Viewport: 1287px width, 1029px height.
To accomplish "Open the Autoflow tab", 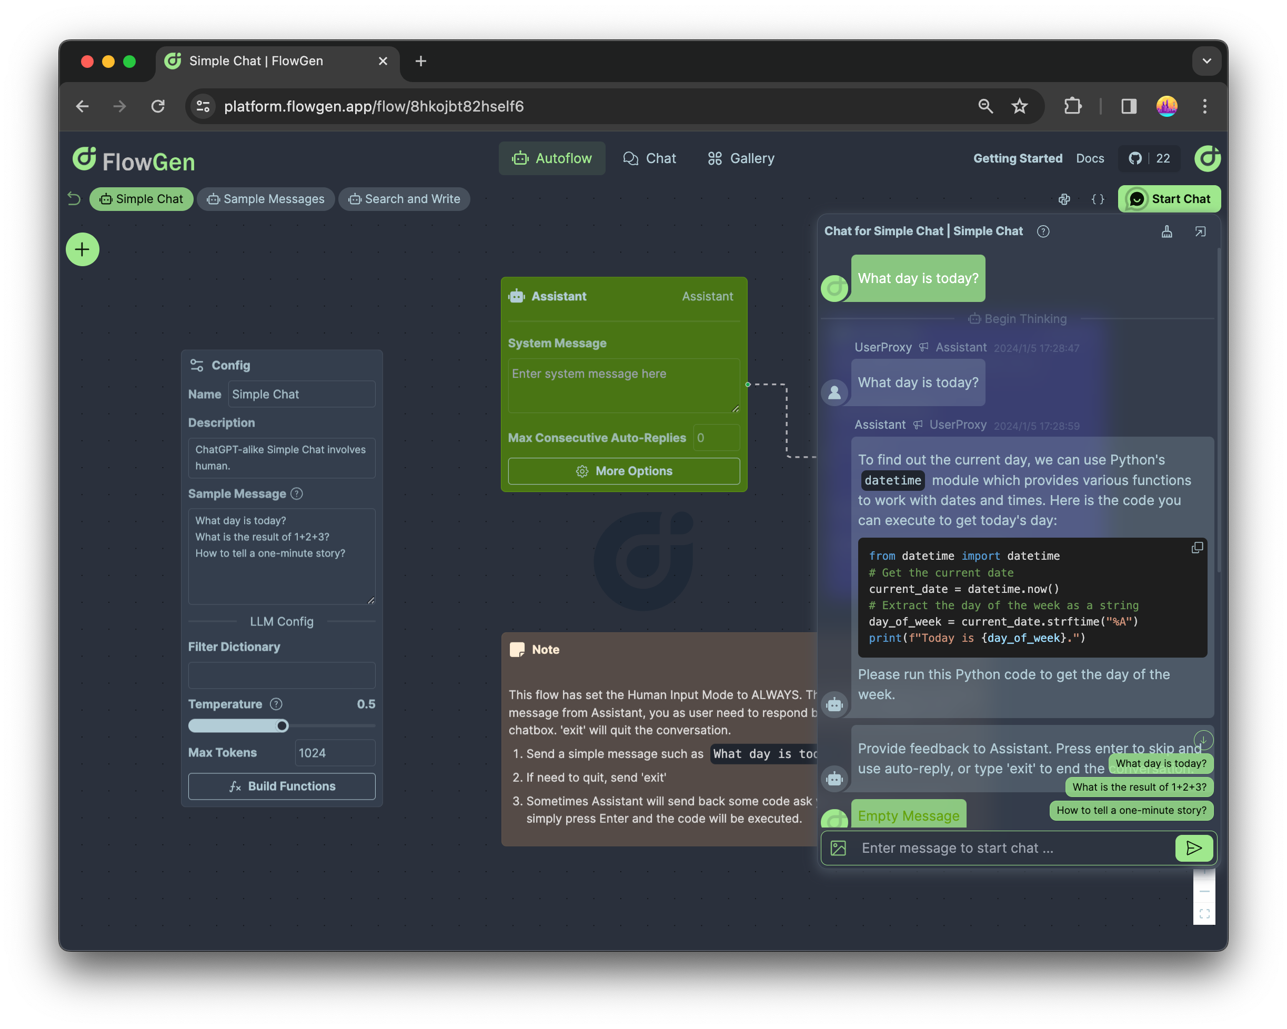I will click(551, 158).
